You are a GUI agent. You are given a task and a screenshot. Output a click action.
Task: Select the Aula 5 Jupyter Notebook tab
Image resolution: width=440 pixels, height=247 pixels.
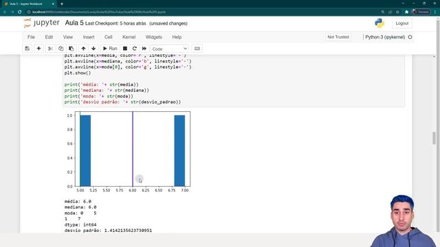29,4
